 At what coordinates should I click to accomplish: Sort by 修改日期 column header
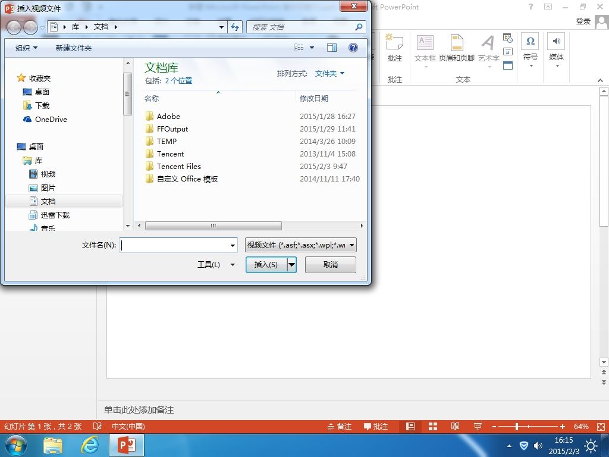(314, 98)
